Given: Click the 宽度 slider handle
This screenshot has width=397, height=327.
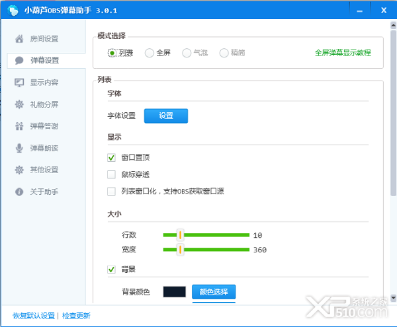Looking at the screenshot, I should tap(180, 250).
